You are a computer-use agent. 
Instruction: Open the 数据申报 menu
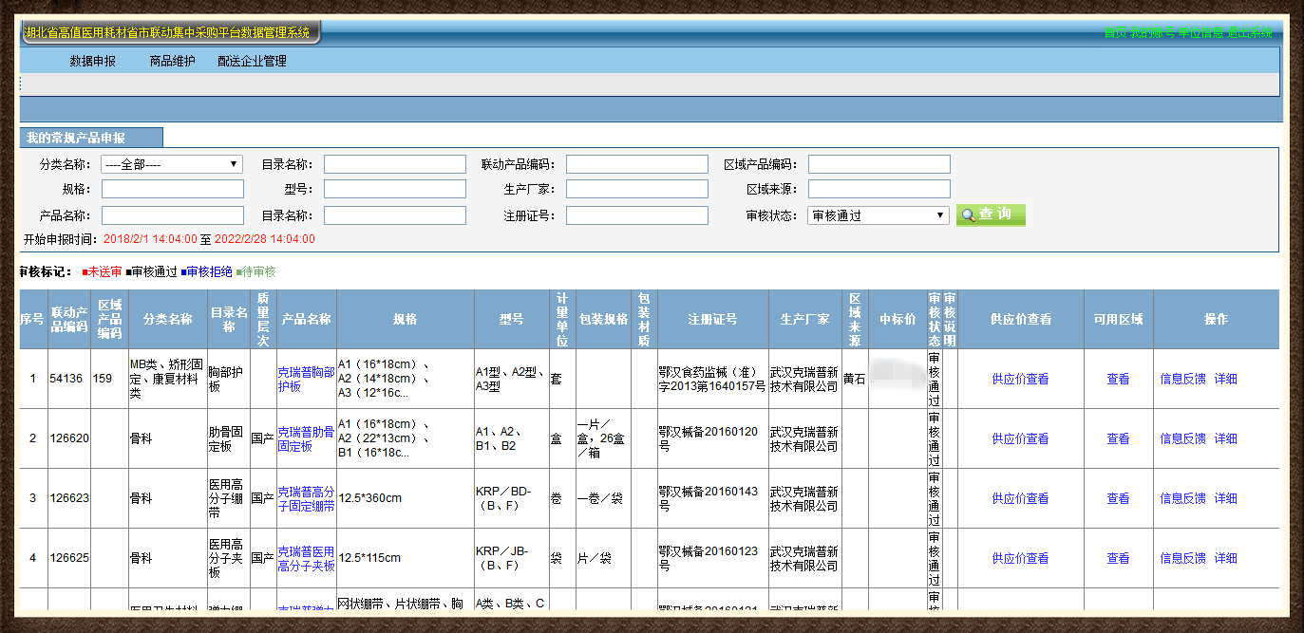(x=92, y=61)
